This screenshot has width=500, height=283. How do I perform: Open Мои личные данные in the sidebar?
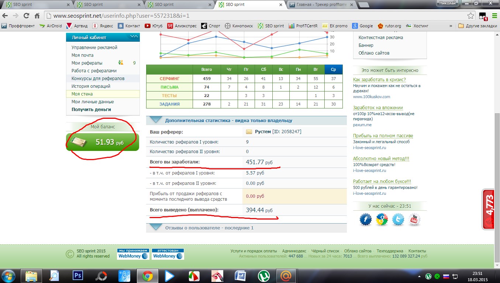tap(93, 101)
